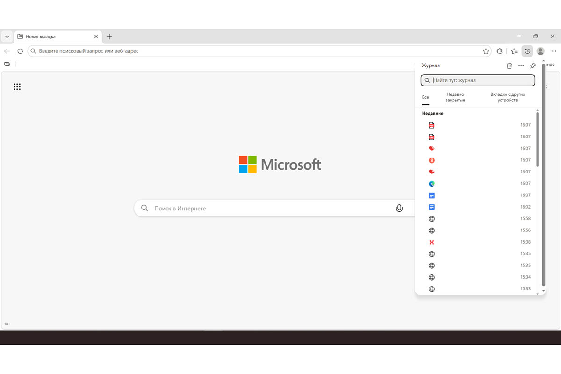The height and width of the screenshot is (374, 561).
Task: Open a new tab with plus button
Action: [109, 36]
